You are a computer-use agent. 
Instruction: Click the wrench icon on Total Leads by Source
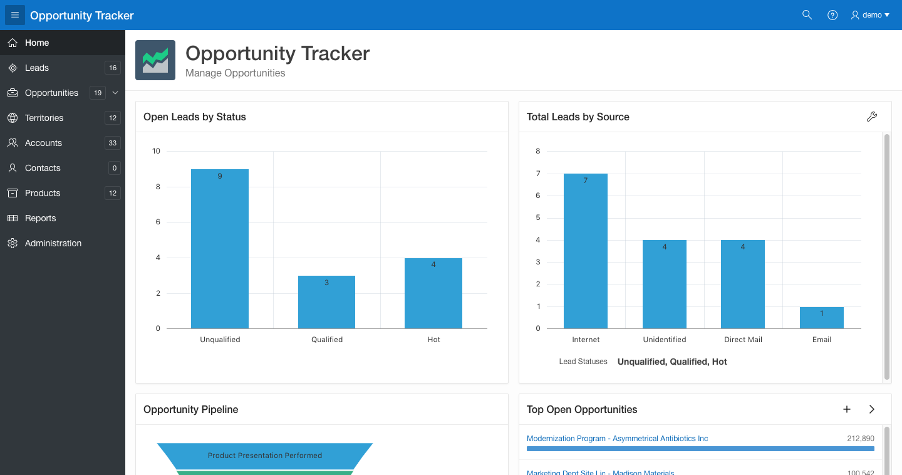tap(871, 117)
